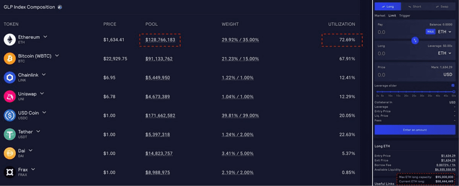Click the USD Coin logo icon
This screenshot has width=459, height=186.
pos(10,116)
